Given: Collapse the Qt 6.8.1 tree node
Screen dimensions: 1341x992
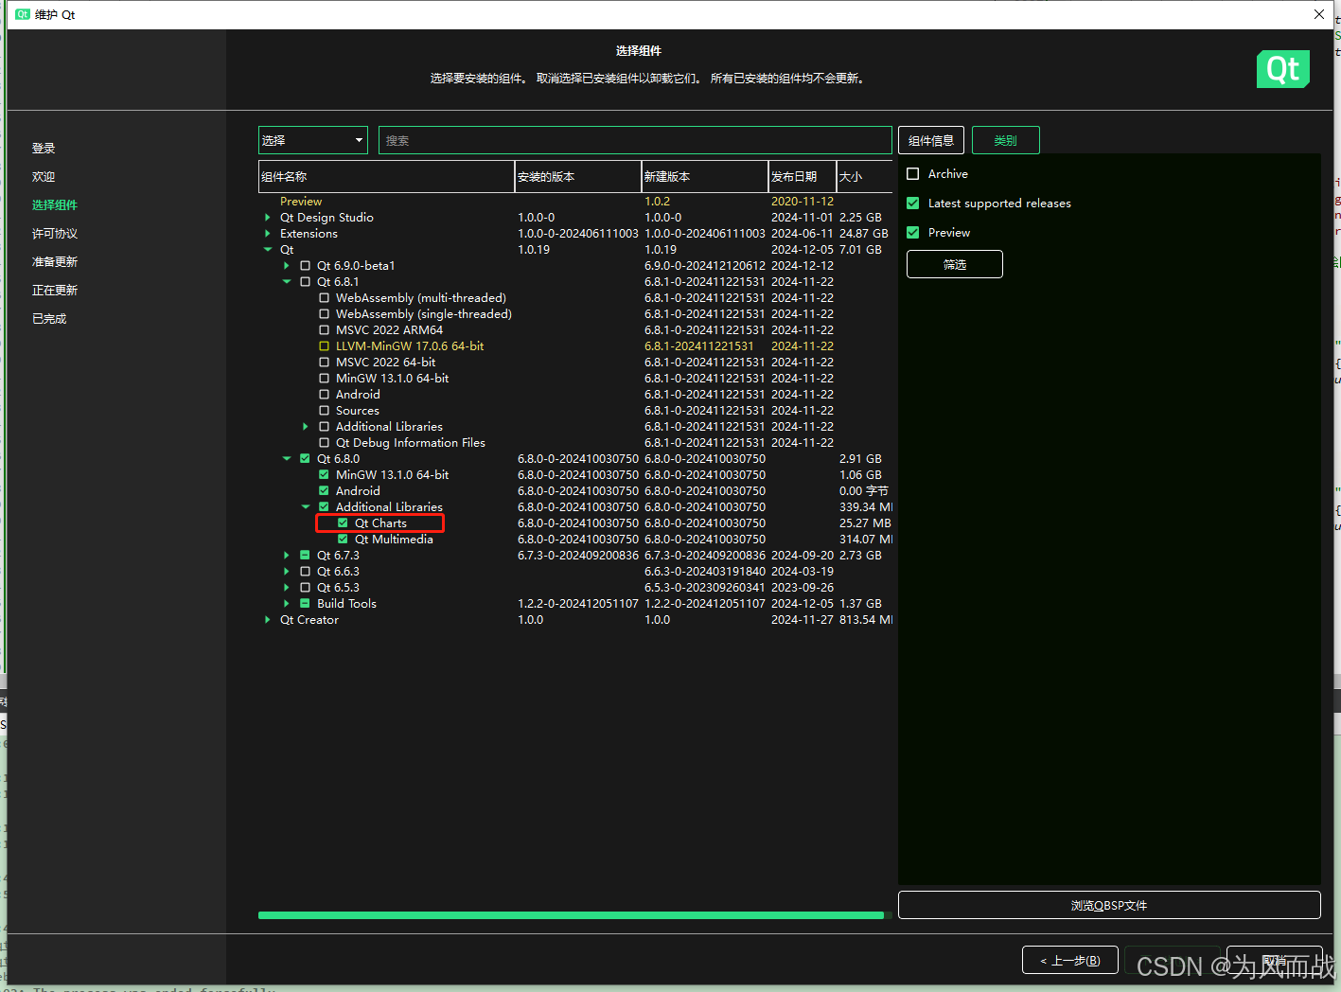Looking at the screenshot, I should pyautogui.click(x=286, y=281).
